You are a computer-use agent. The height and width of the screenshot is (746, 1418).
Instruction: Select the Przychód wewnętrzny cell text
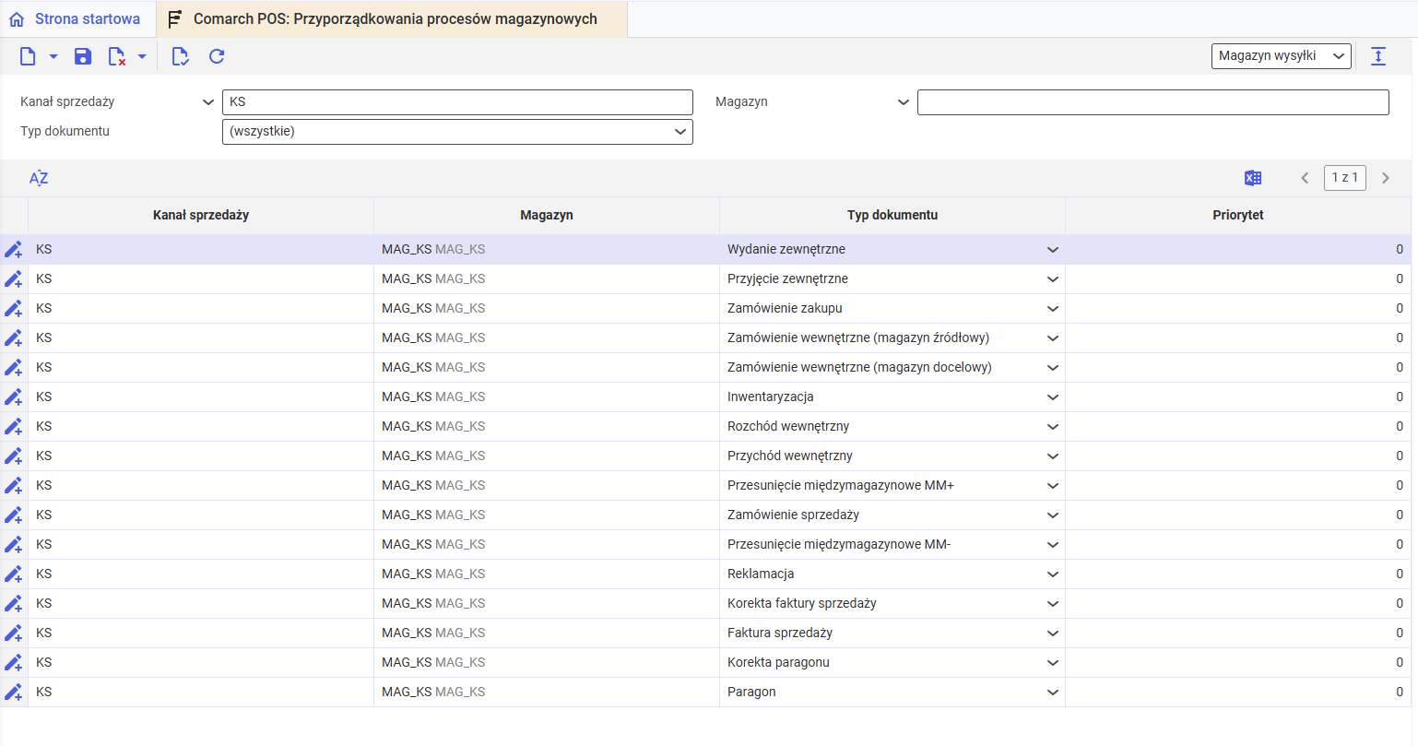pos(790,456)
